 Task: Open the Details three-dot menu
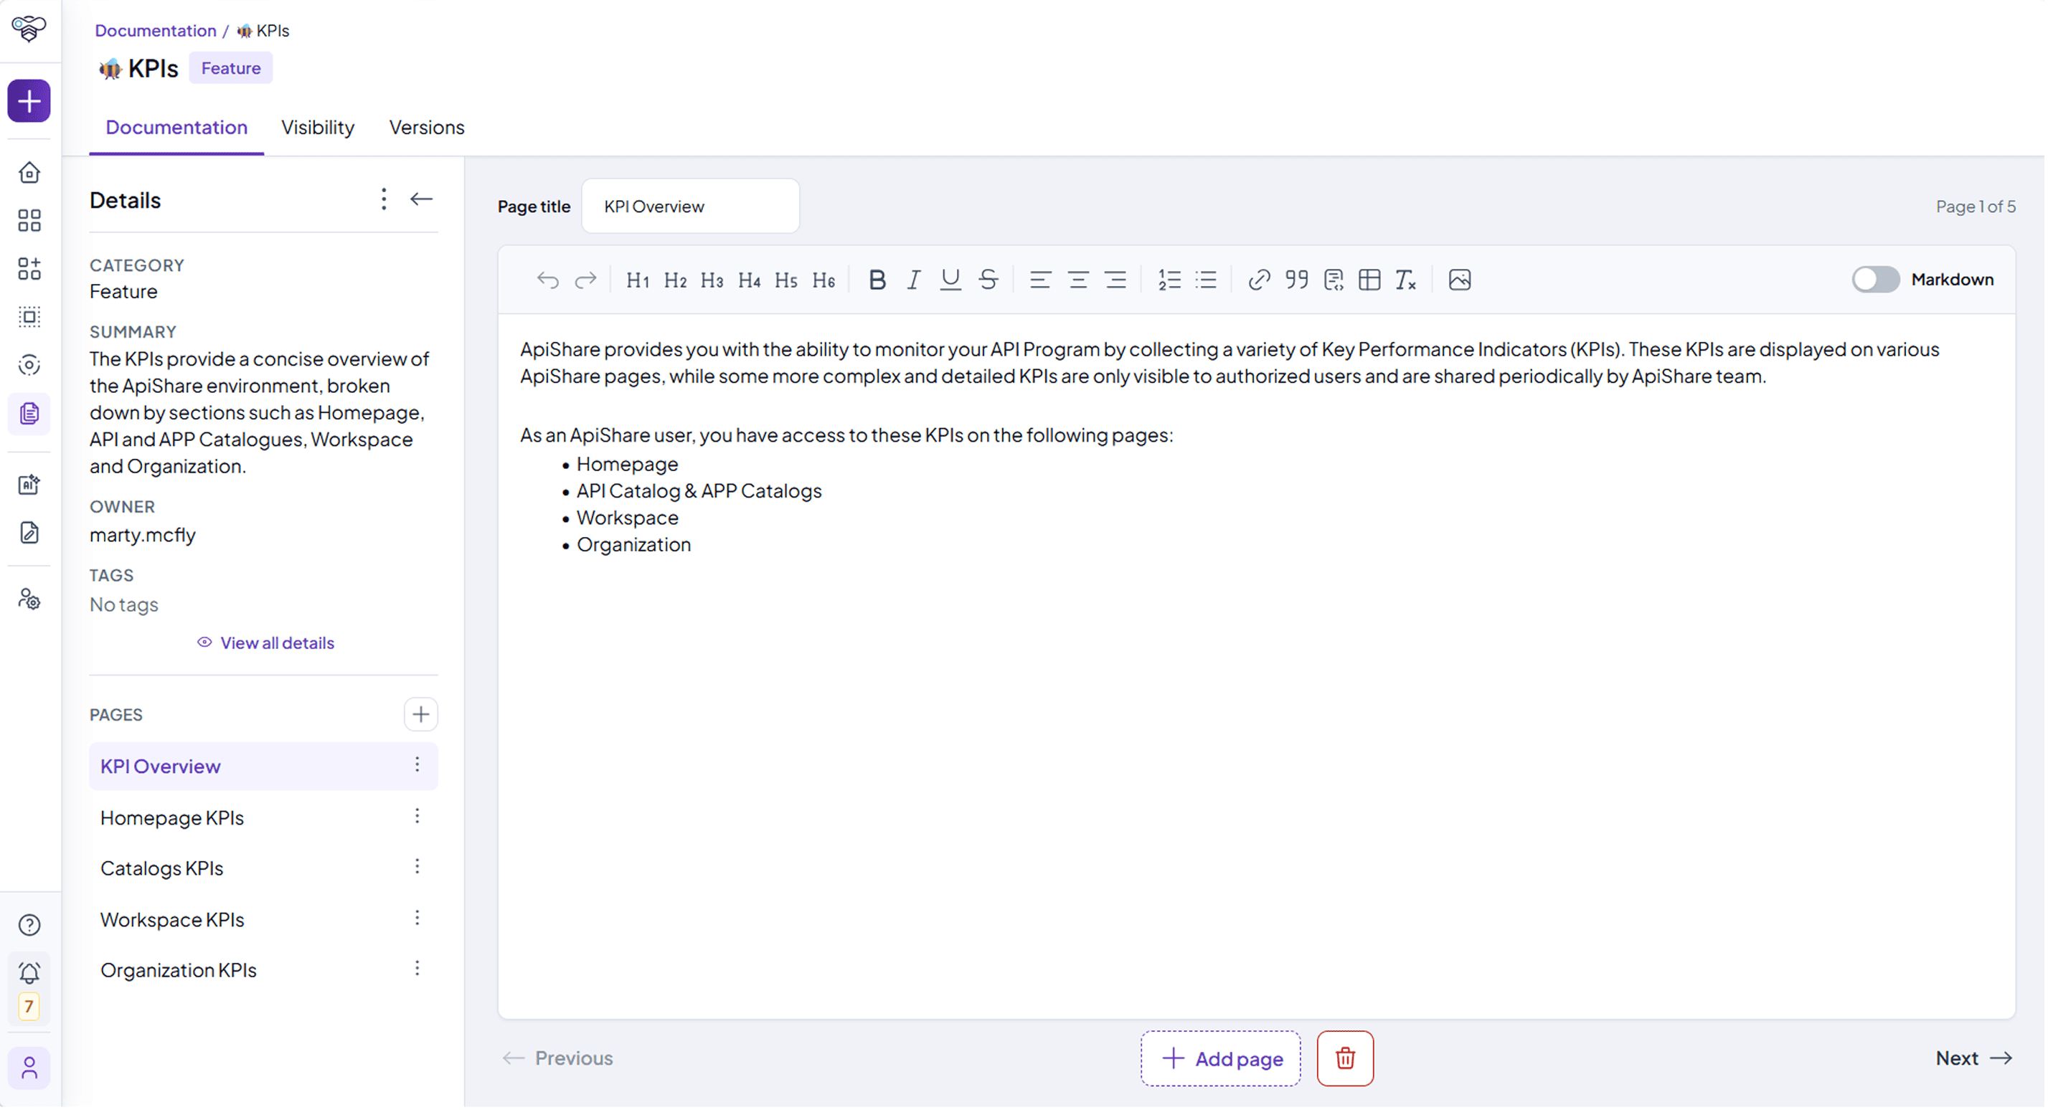coord(384,199)
